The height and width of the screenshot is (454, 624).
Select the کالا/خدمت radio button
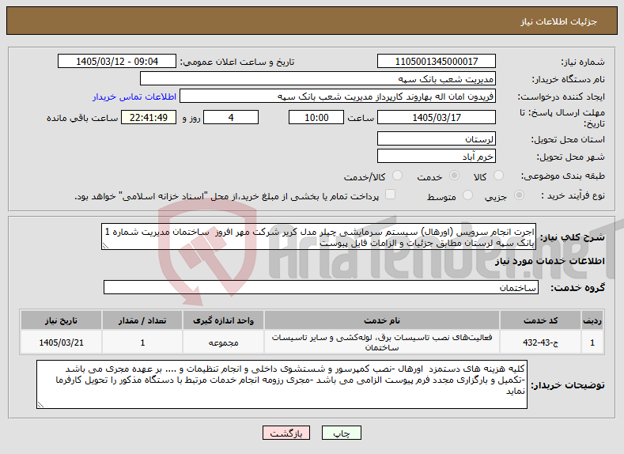click(x=397, y=176)
